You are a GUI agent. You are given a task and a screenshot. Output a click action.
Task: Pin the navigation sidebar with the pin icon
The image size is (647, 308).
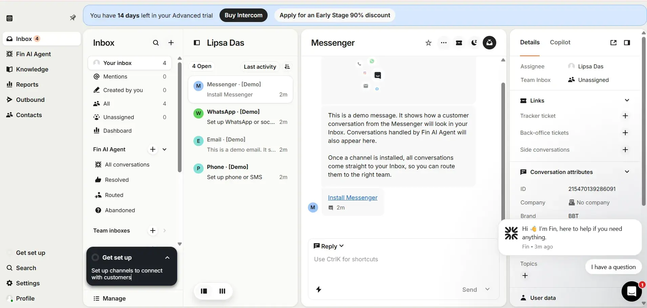pyautogui.click(x=72, y=18)
